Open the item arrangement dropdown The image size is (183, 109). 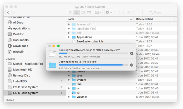tap(98, 12)
